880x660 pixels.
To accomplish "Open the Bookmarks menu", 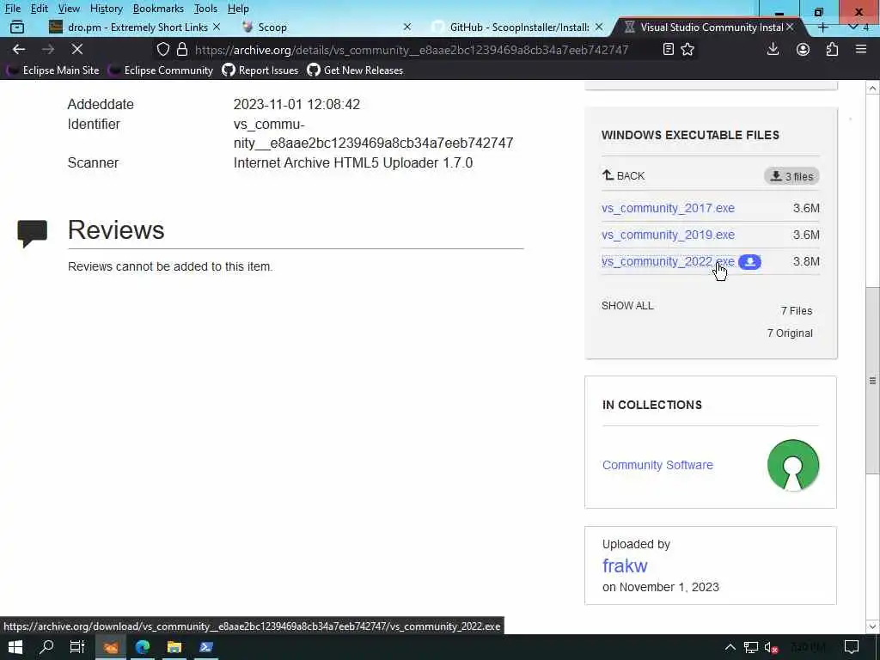I will pyautogui.click(x=158, y=9).
